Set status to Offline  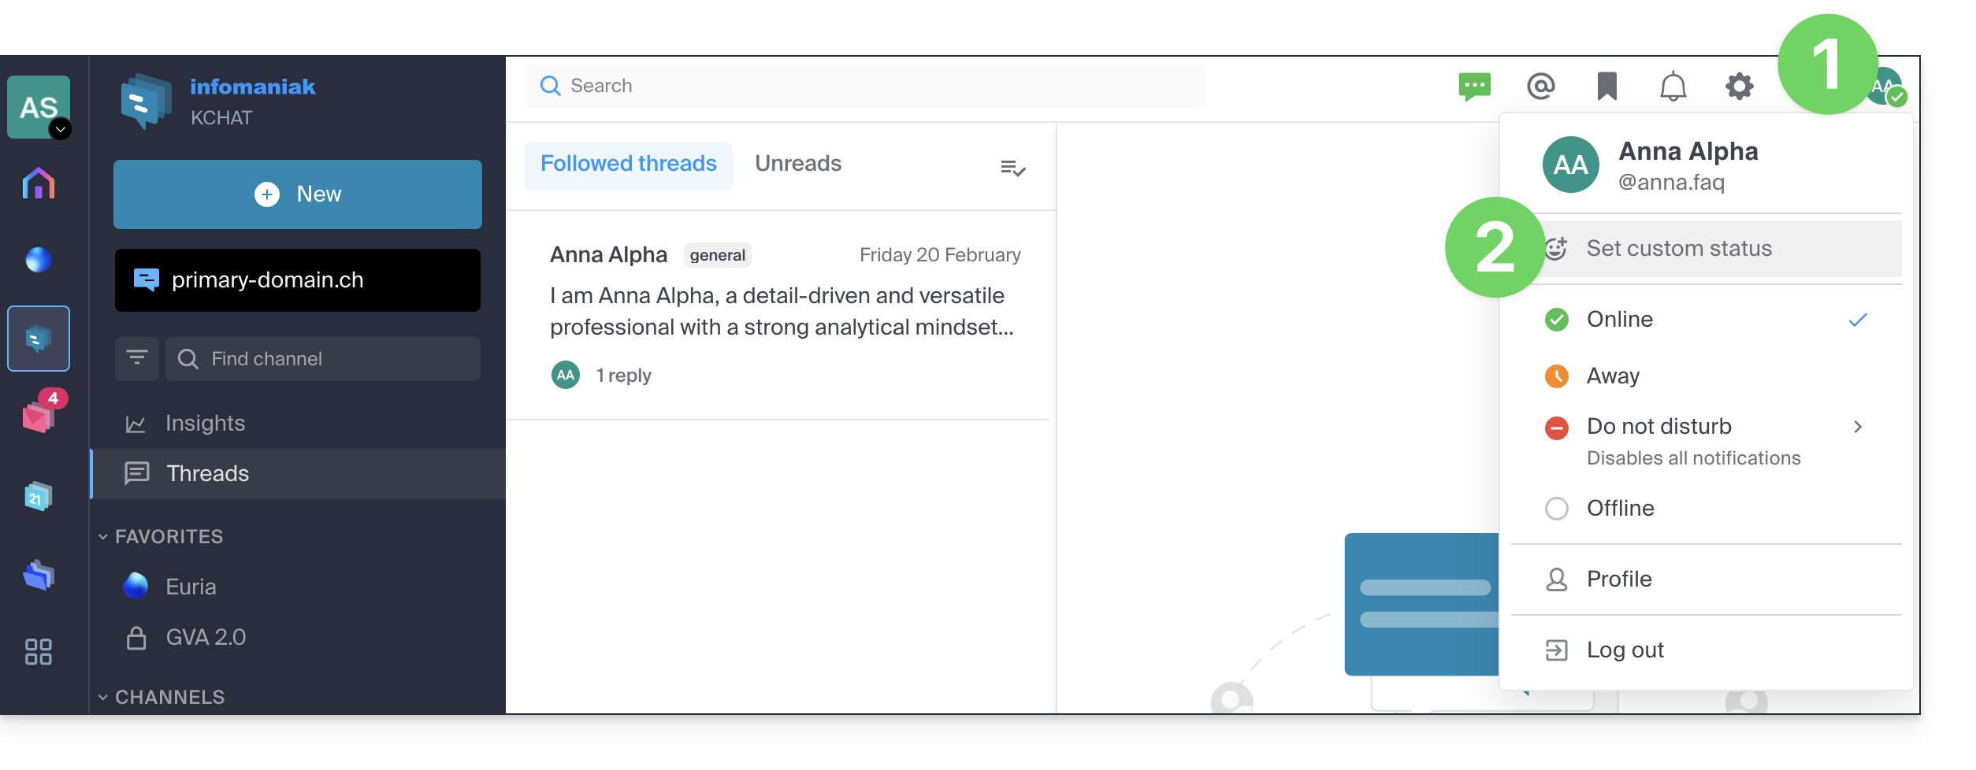(1707, 509)
